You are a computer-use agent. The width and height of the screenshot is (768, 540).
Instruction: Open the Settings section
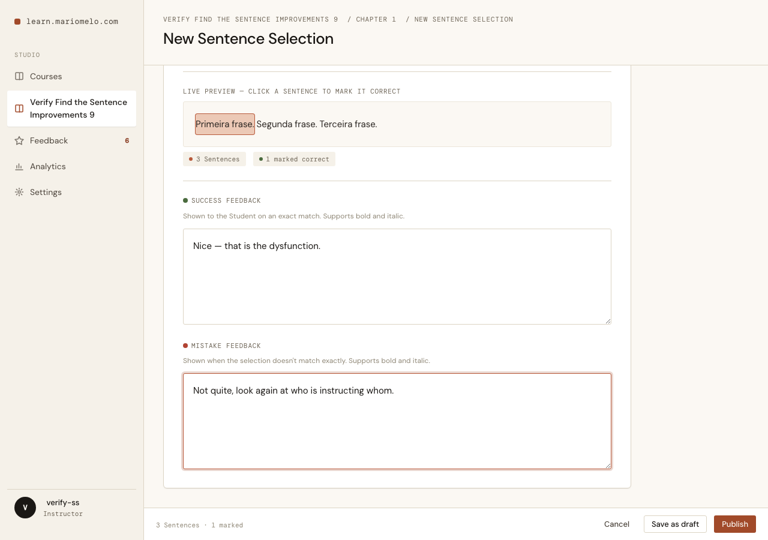[x=71, y=192]
